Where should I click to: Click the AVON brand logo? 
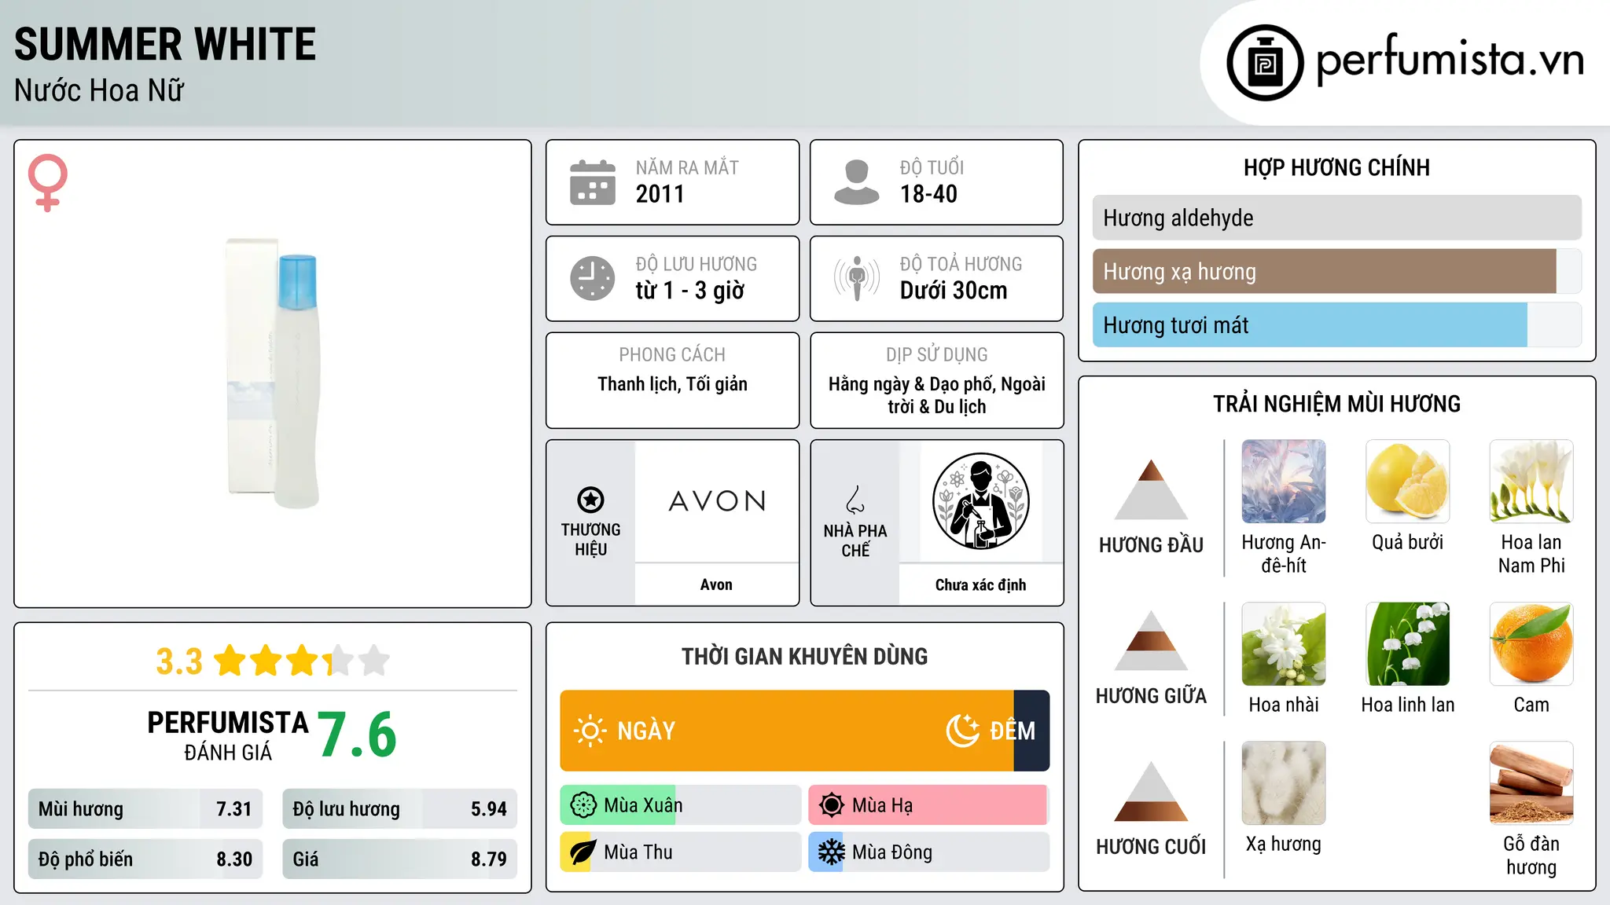pos(717,501)
